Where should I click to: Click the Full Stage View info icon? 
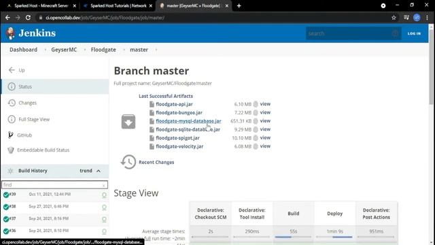(x=12, y=120)
